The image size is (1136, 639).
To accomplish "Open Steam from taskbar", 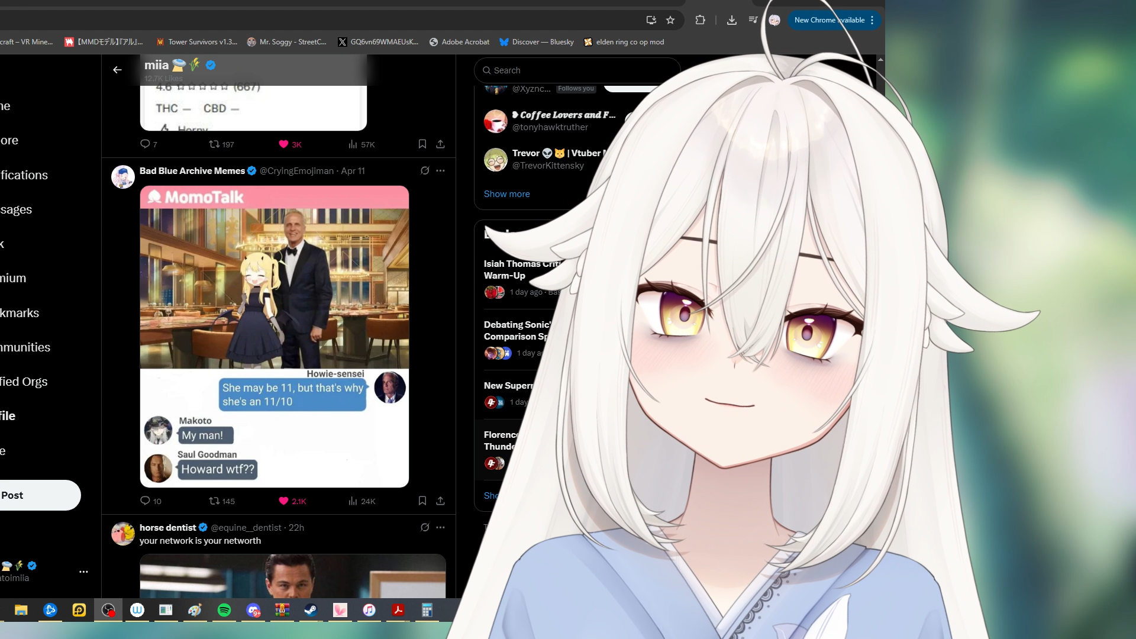I will coord(311,610).
